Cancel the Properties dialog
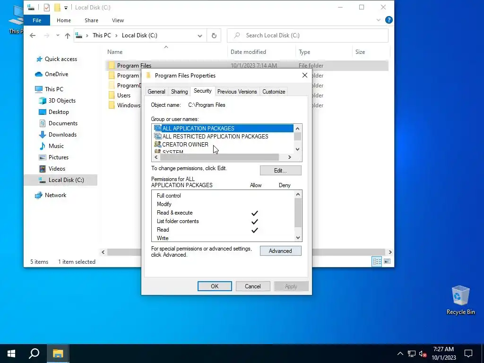484x363 pixels. 253,286
